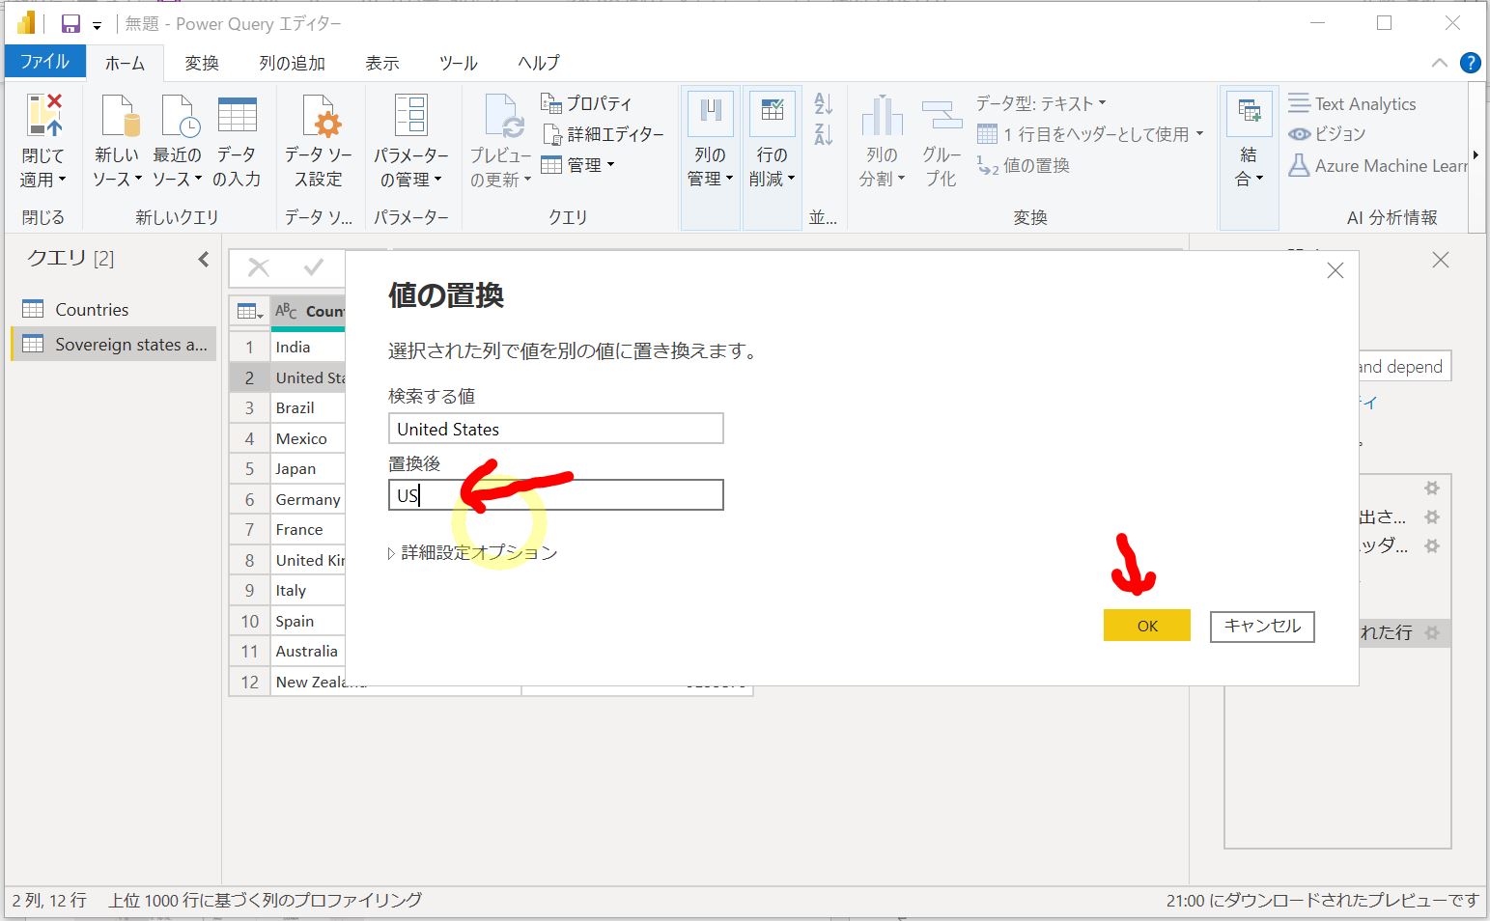Click the Mexico cell
Viewport: 1490px width, 921px height.
[308, 438]
